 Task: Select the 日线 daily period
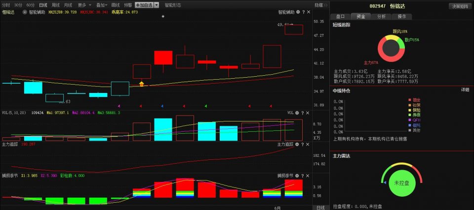point(43,5)
